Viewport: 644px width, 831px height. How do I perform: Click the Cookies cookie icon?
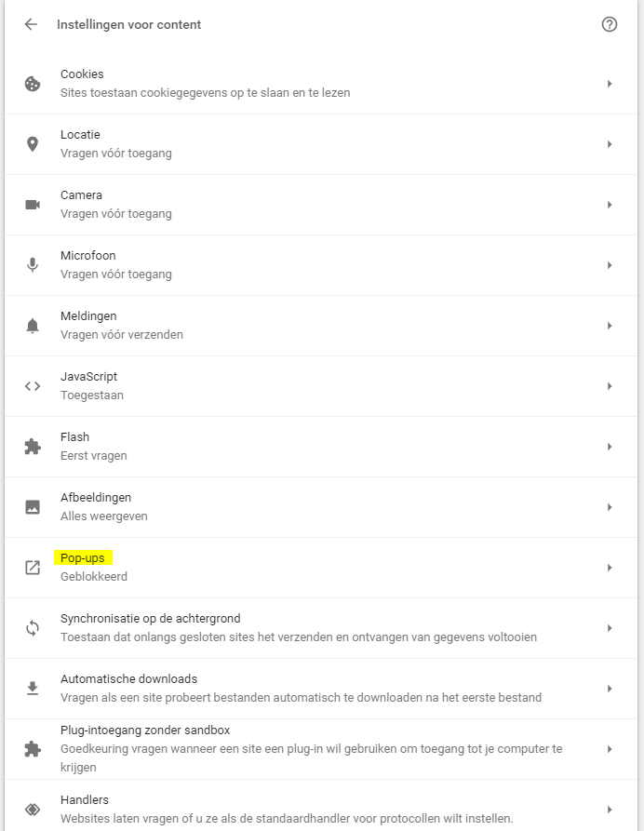point(33,84)
